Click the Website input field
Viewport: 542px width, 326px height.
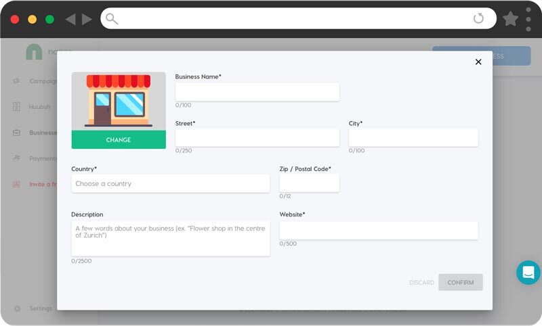[x=378, y=230]
